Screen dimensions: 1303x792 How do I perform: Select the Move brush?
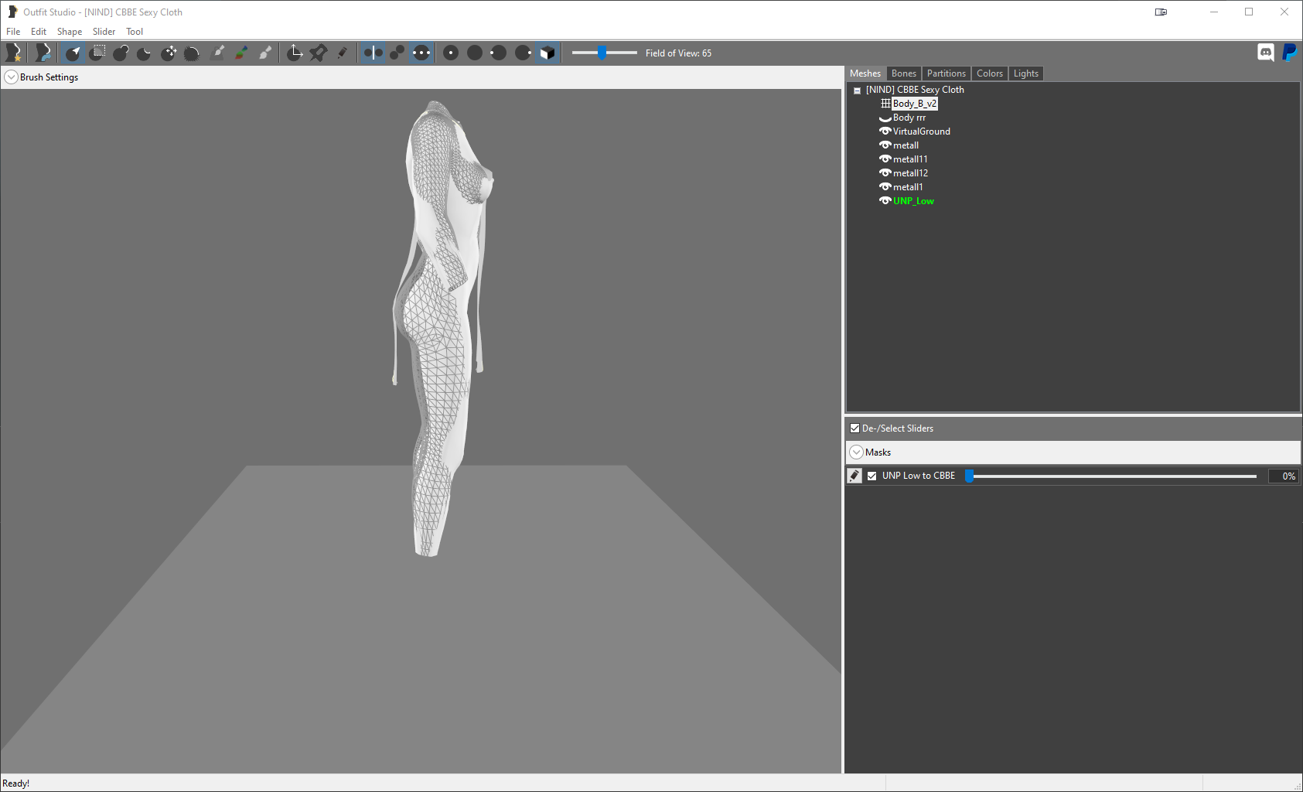(x=169, y=53)
